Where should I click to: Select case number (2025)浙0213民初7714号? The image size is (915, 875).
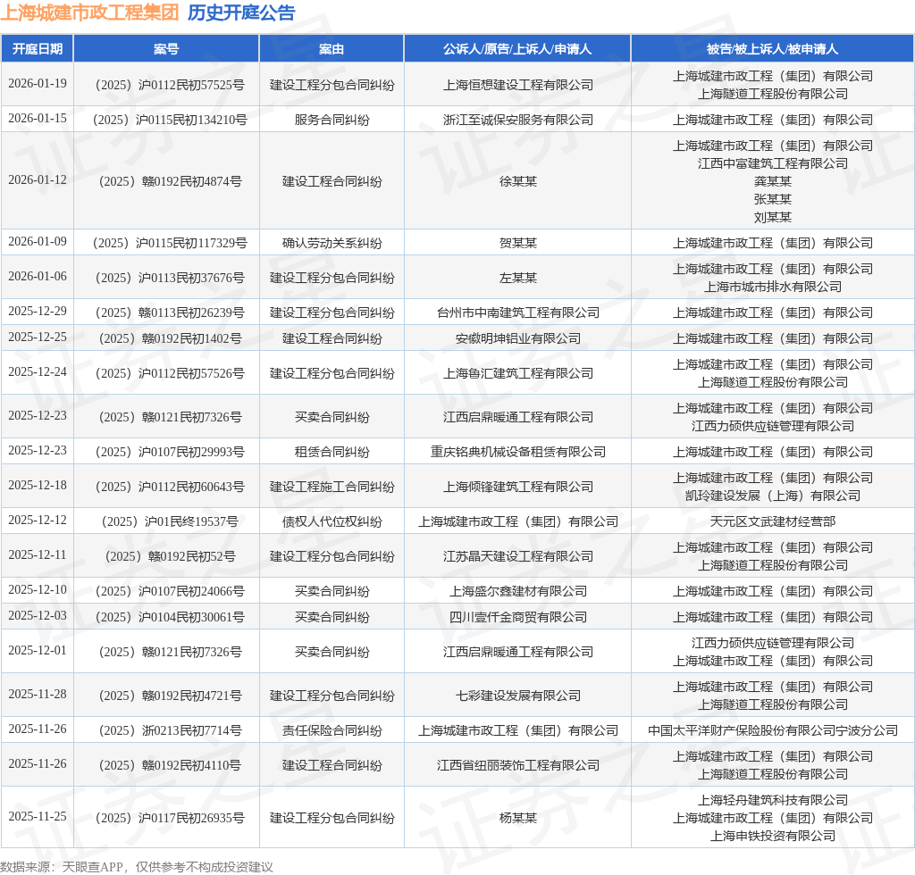(x=169, y=731)
